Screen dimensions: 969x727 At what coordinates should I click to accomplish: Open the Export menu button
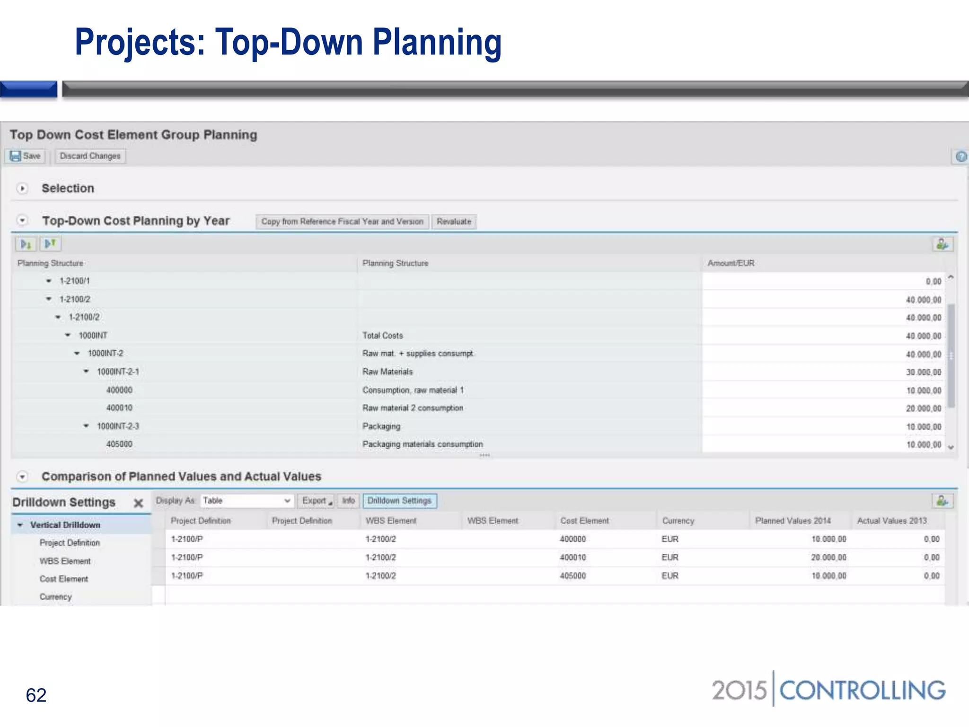point(317,501)
